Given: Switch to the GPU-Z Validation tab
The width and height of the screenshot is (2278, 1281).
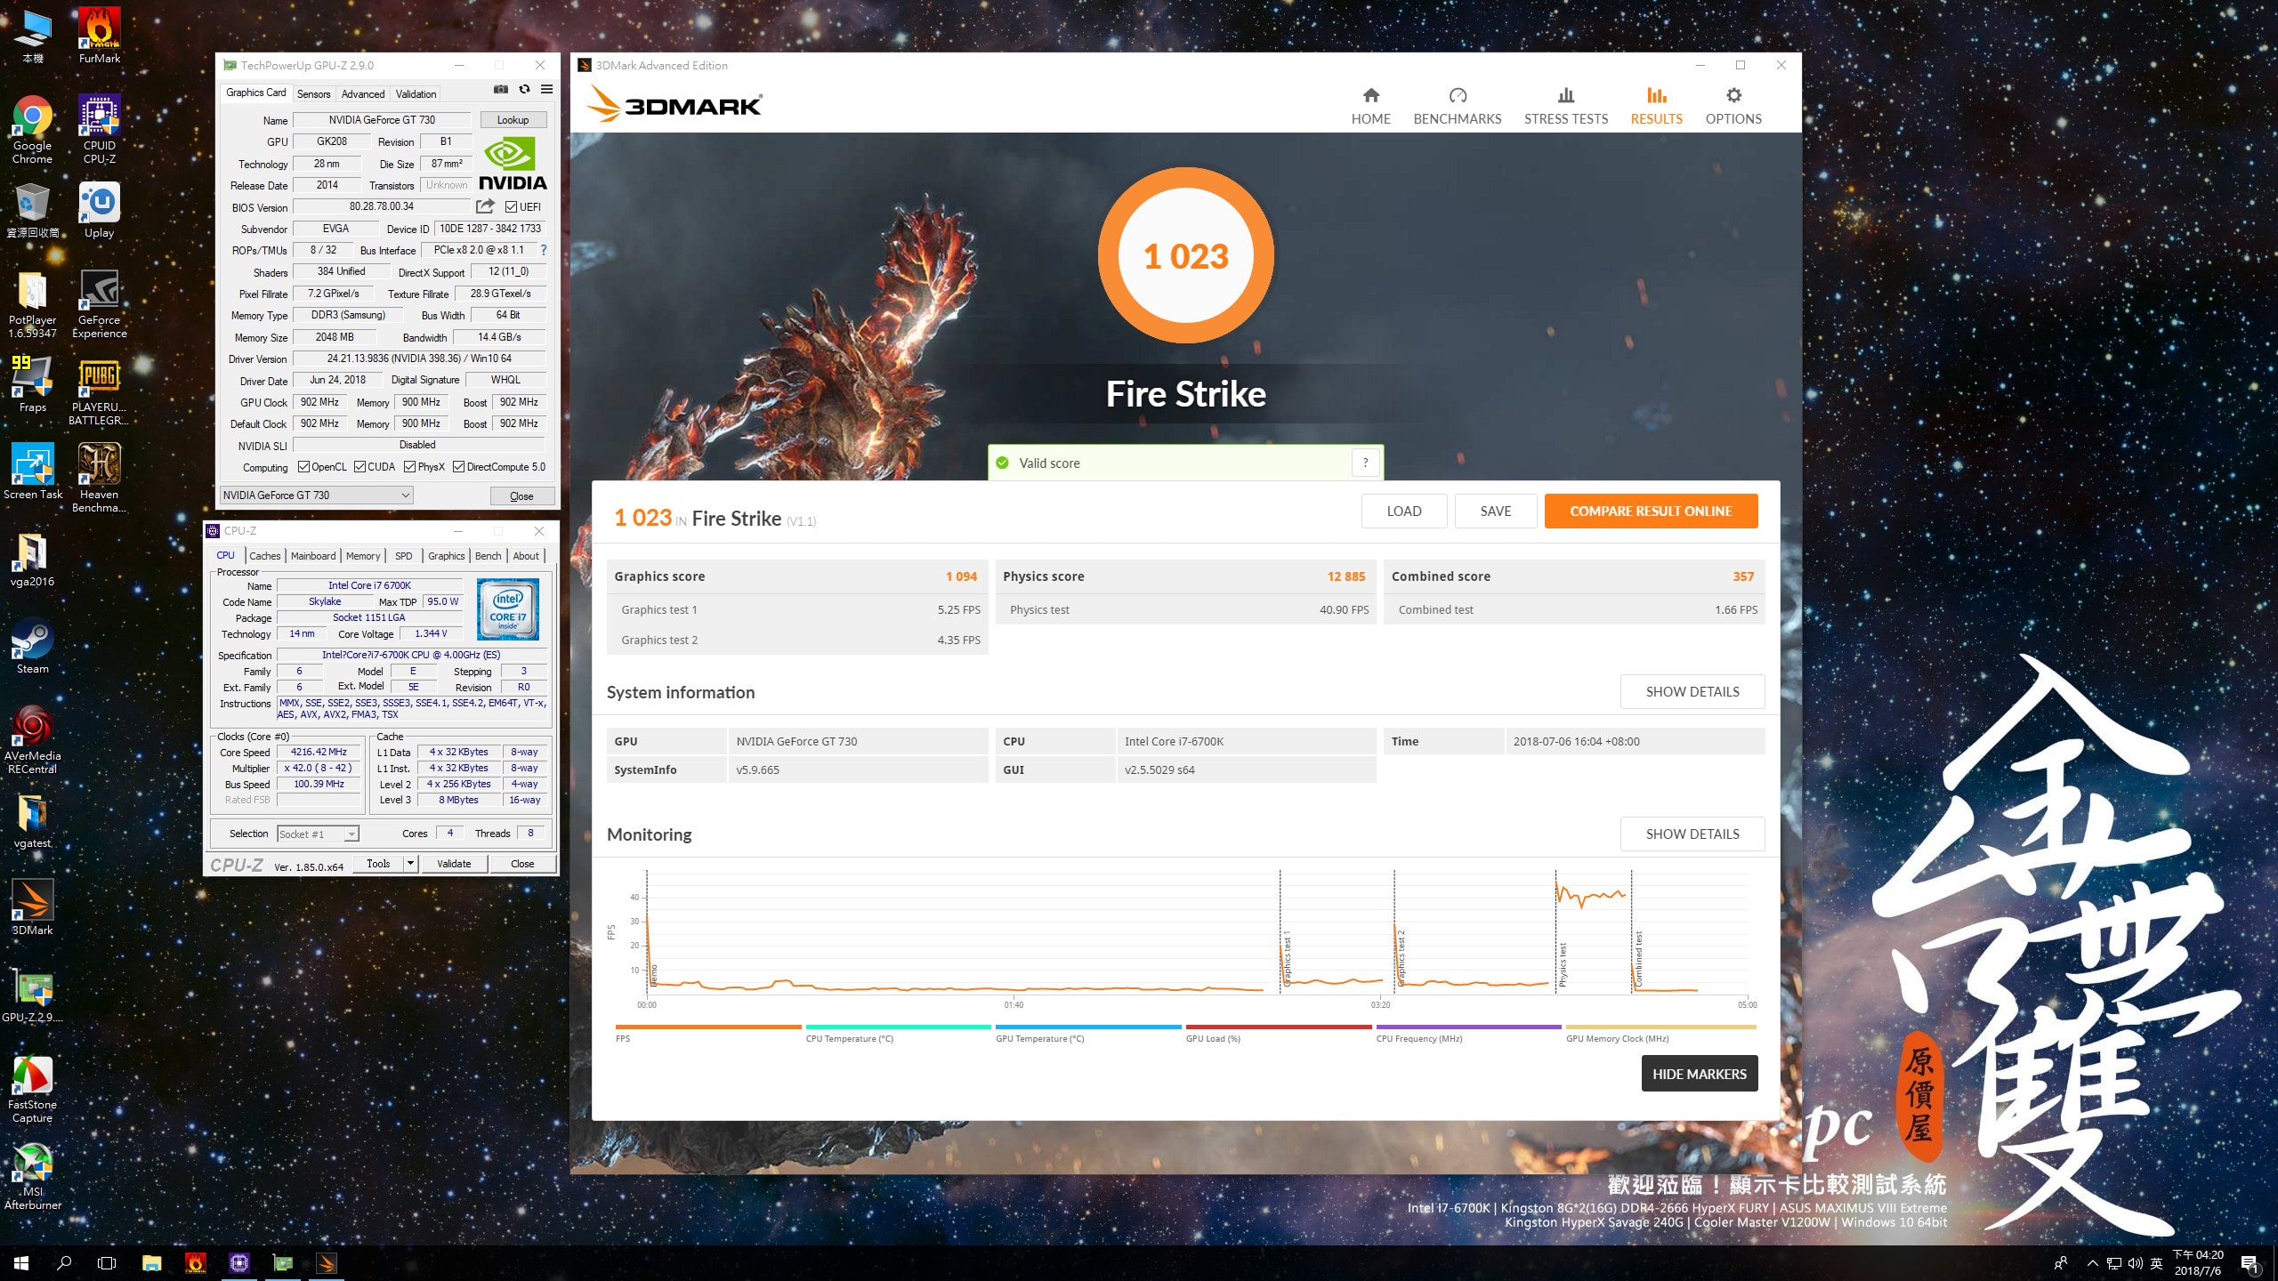Looking at the screenshot, I should pyautogui.click(x=416, y=94).
